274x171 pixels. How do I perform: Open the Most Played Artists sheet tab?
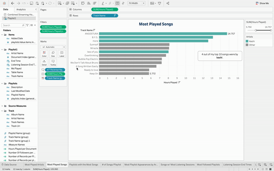(x=34, y=165)
